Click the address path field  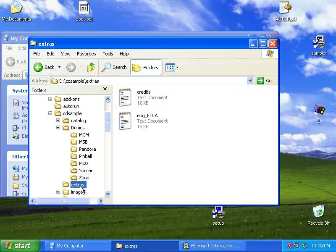[149, 81]
